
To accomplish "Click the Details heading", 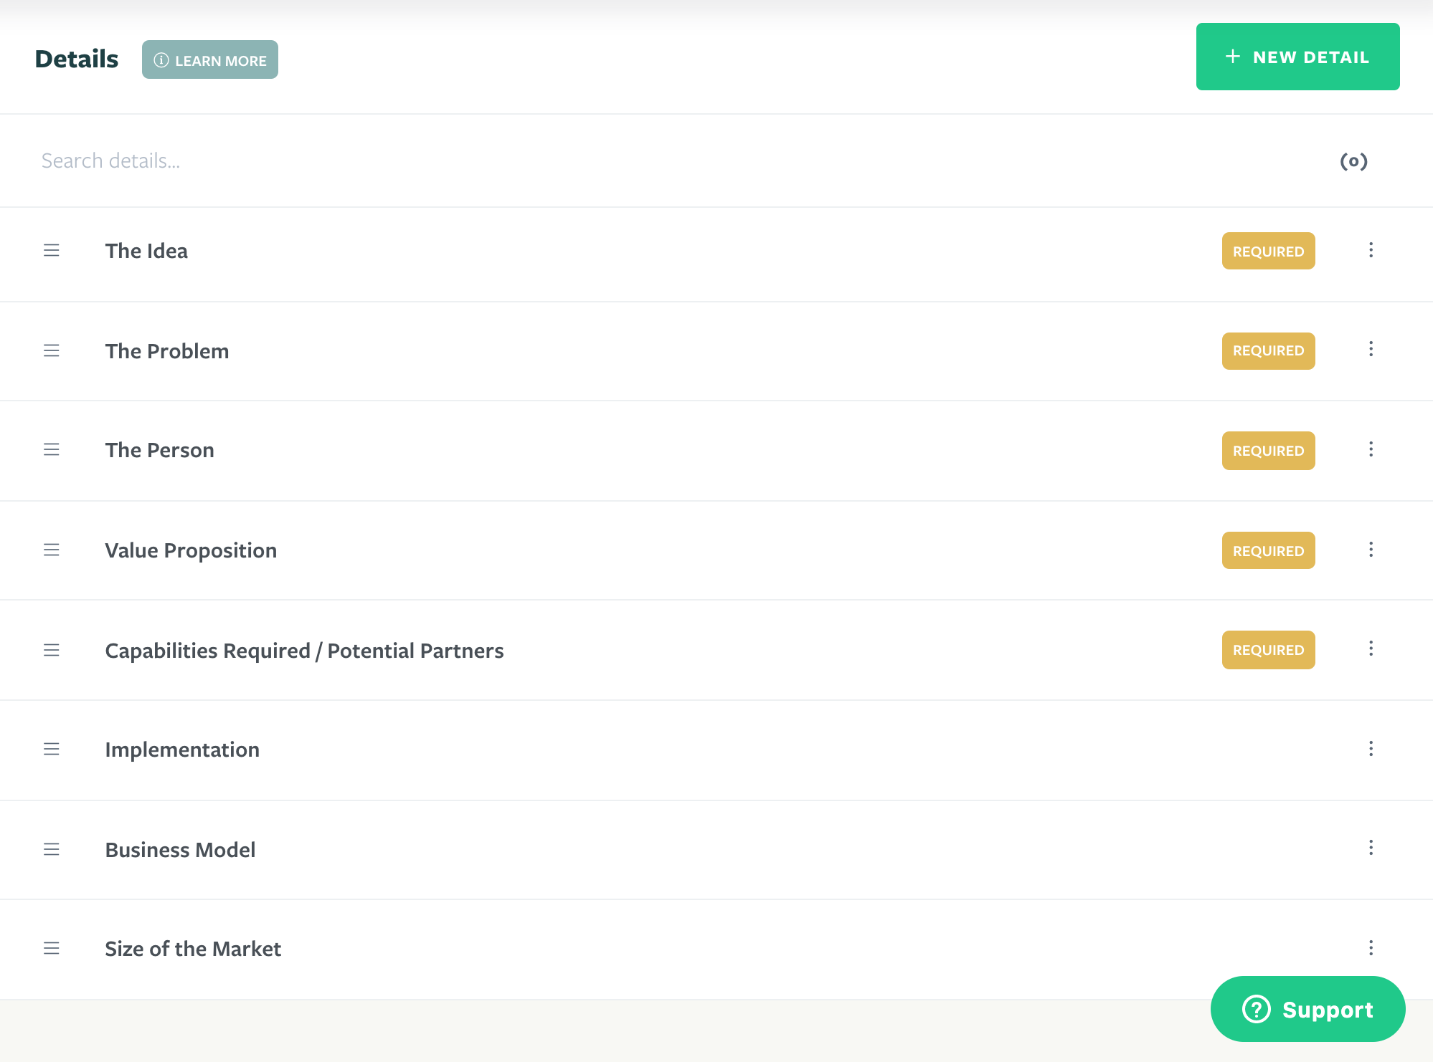I will click(x=77, y=59).
